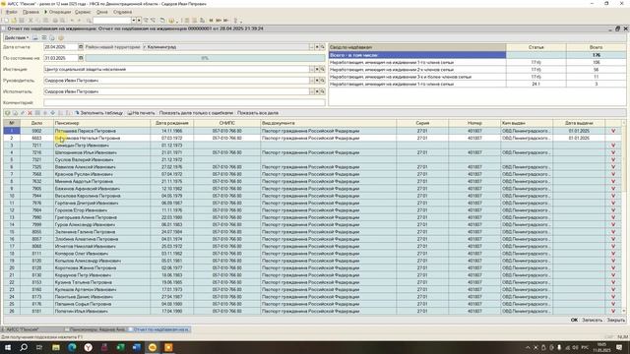Click the OK button

[574, 320]
